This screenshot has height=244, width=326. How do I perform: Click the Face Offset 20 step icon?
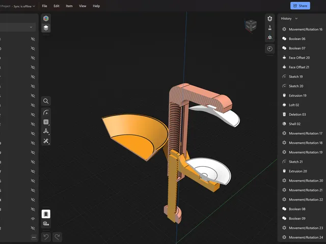tap(284, 57)
